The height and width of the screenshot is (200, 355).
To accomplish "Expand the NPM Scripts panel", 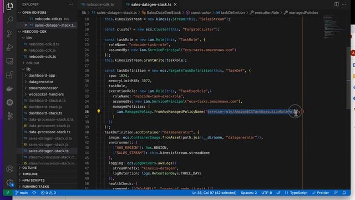I will [x=33, y=180].
